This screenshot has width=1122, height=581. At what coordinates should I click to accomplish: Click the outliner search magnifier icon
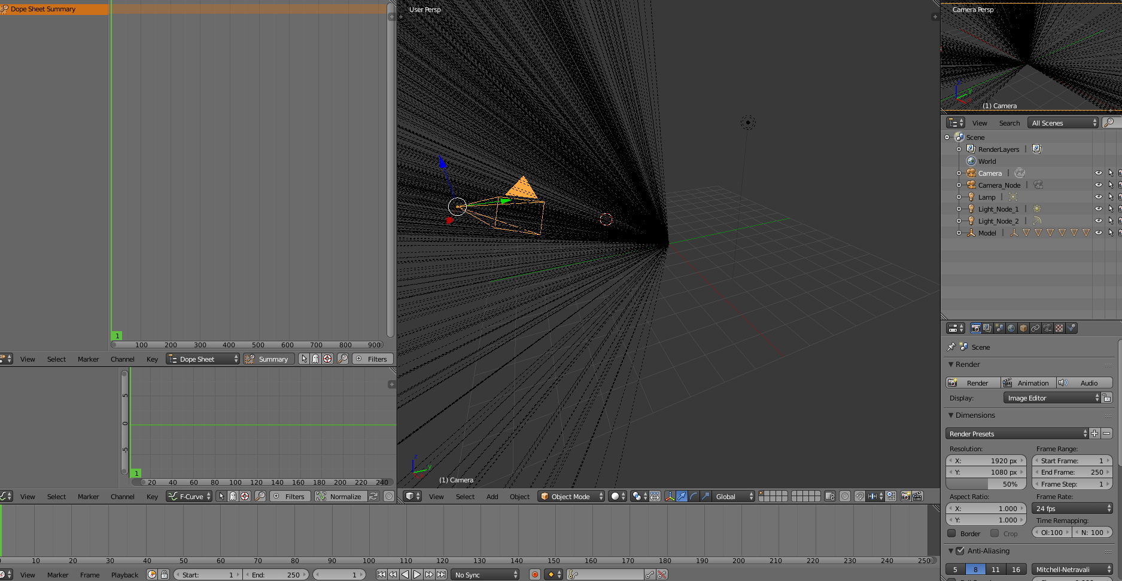[x=1108, y=123]
